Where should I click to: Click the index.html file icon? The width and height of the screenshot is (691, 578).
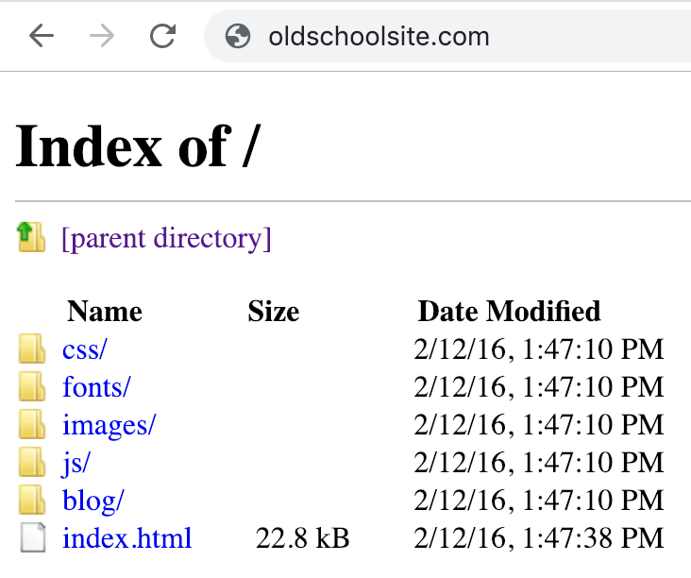coord(32,538)
